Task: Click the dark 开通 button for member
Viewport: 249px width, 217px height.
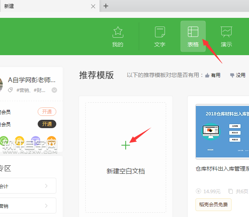Action: point(47,124)
